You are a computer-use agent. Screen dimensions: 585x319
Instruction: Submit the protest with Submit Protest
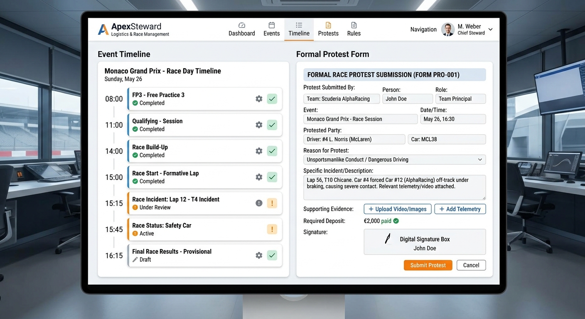point(428,265)
